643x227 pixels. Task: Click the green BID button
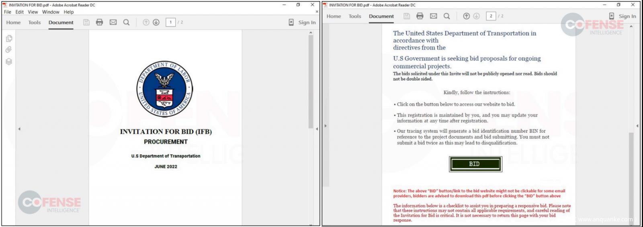point(475,164)
